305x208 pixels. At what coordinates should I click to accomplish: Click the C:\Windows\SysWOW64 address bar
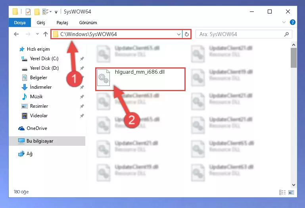pos(117,34)
